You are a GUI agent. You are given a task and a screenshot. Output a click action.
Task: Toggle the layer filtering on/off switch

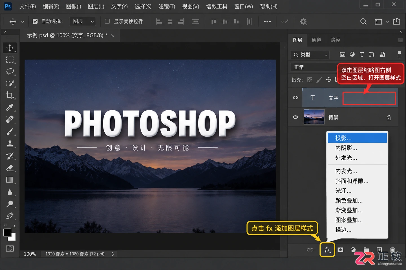click(x=399, y=54)
